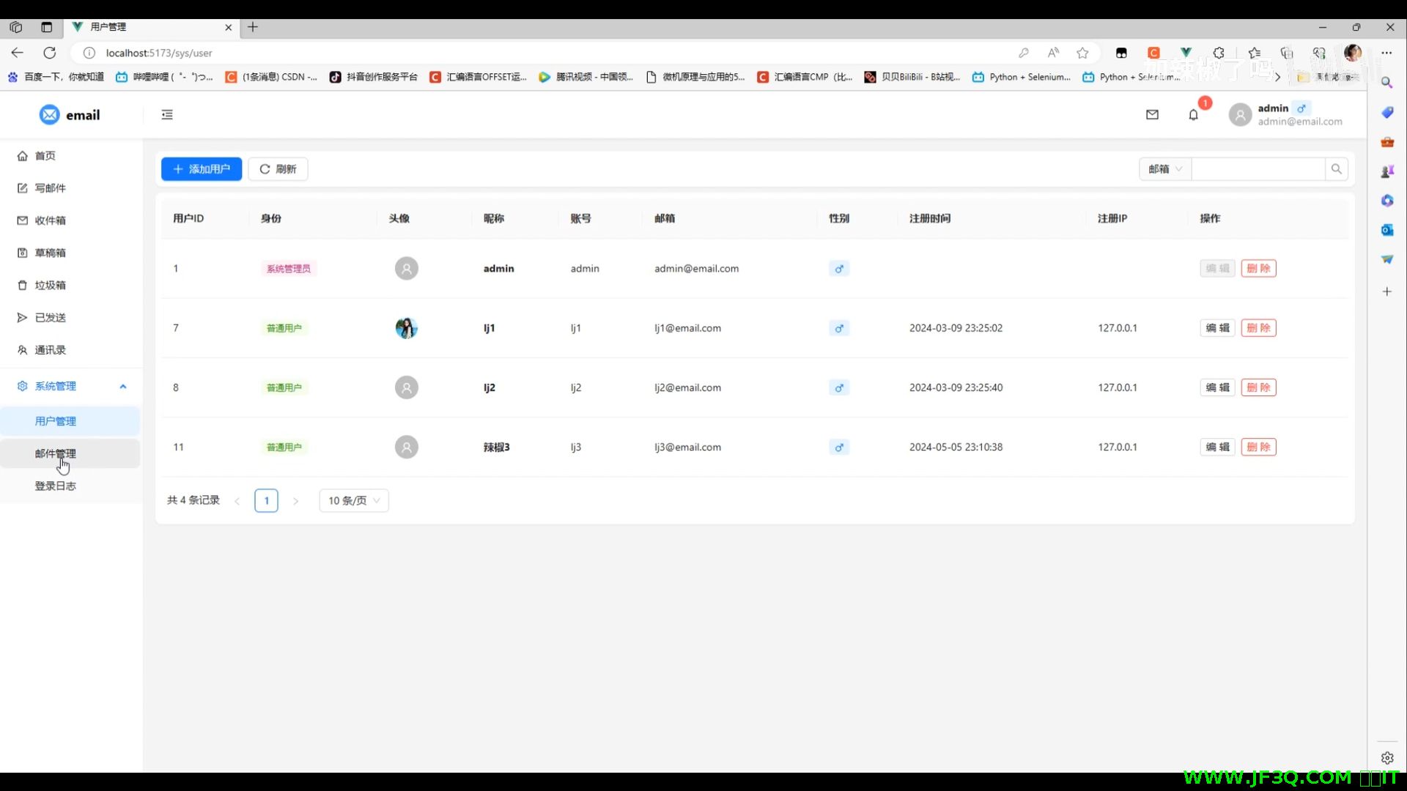Expand the 邮箱 search-type dropdown
The height and width of the screenshot is (791, 1407).
pos(1165,169)
